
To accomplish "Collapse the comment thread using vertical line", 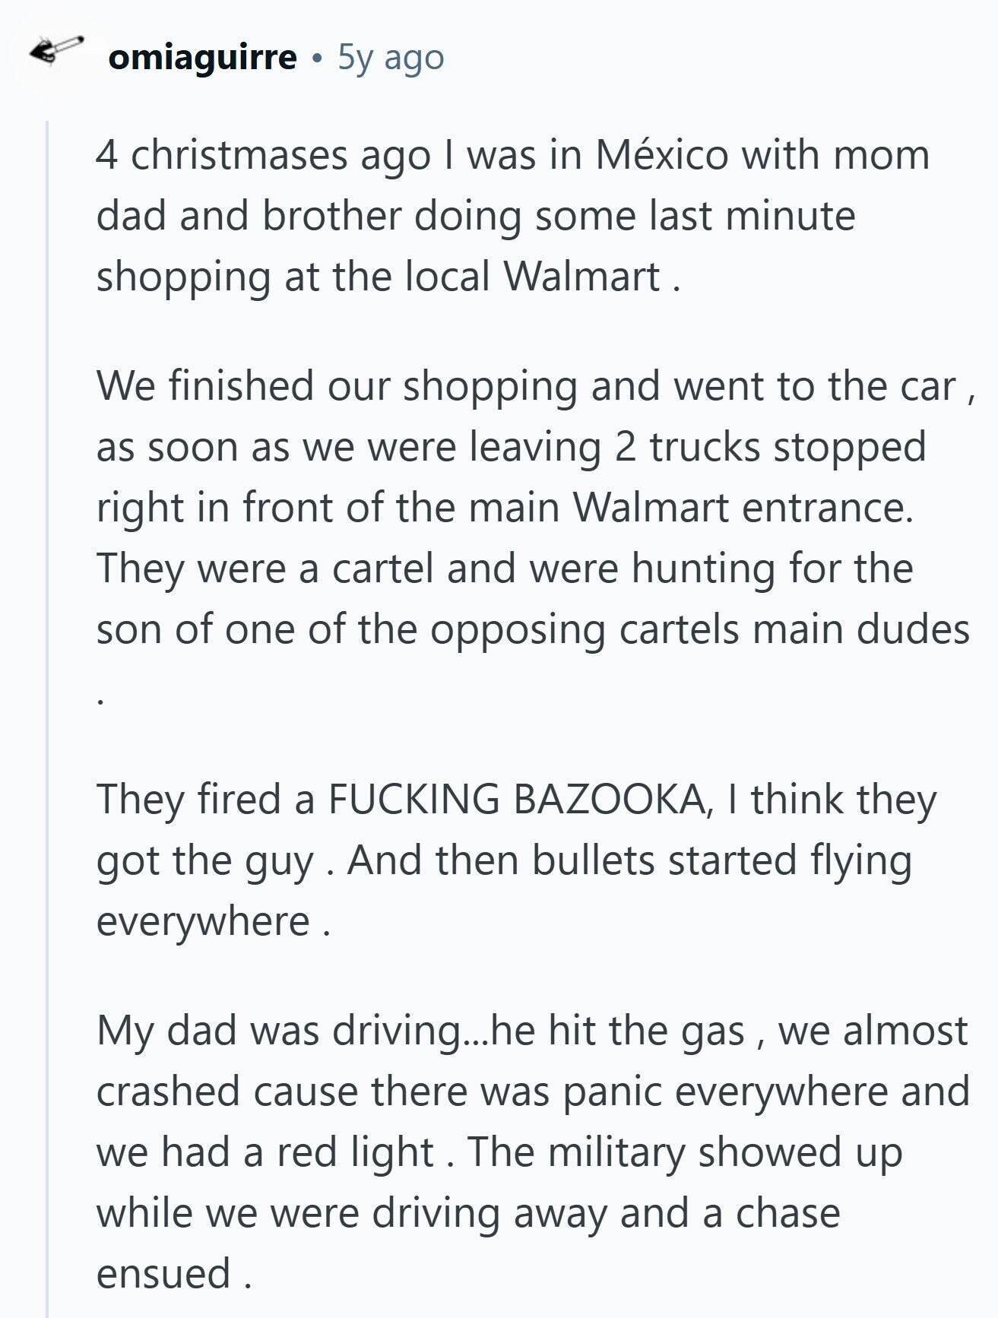I will tap(47, 684).
